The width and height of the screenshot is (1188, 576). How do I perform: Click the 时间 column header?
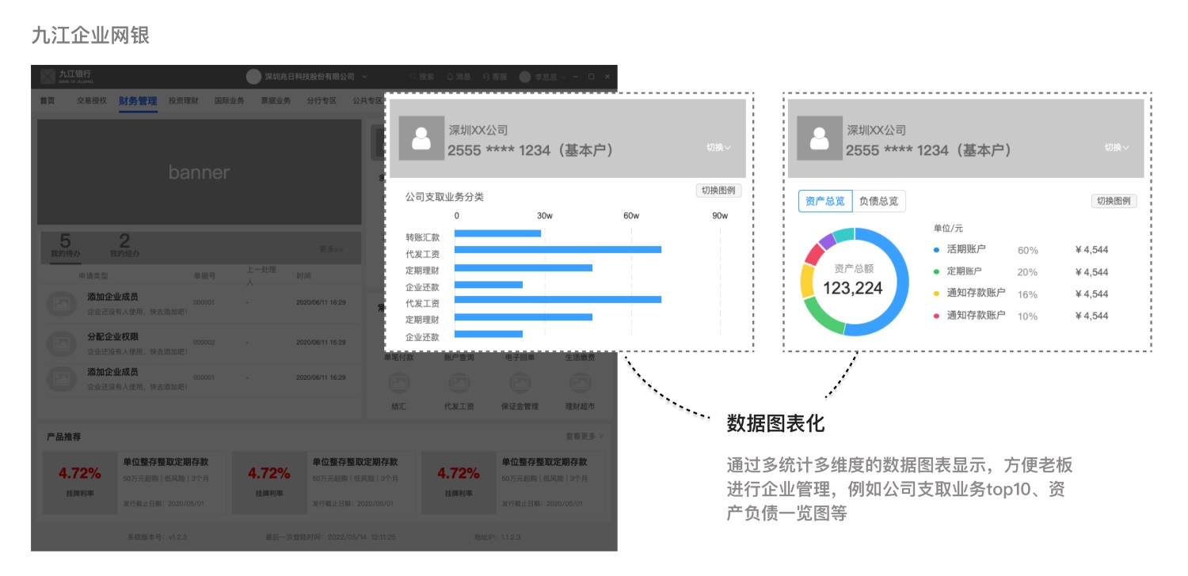pyautogui.click(x=304, y=275)
